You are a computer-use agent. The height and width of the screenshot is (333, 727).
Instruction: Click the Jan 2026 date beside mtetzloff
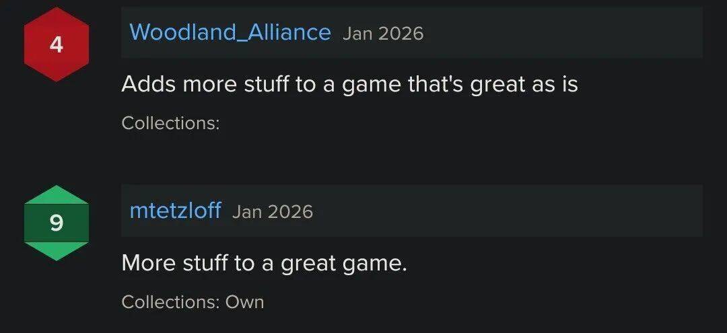click(x=272, y=211)
